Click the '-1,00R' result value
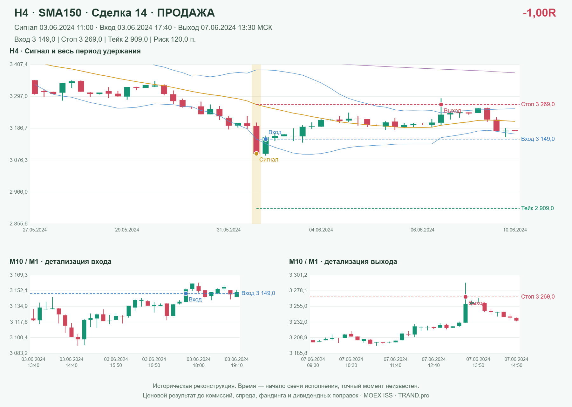This screenshot has height=407, width=572. point(539,13)
